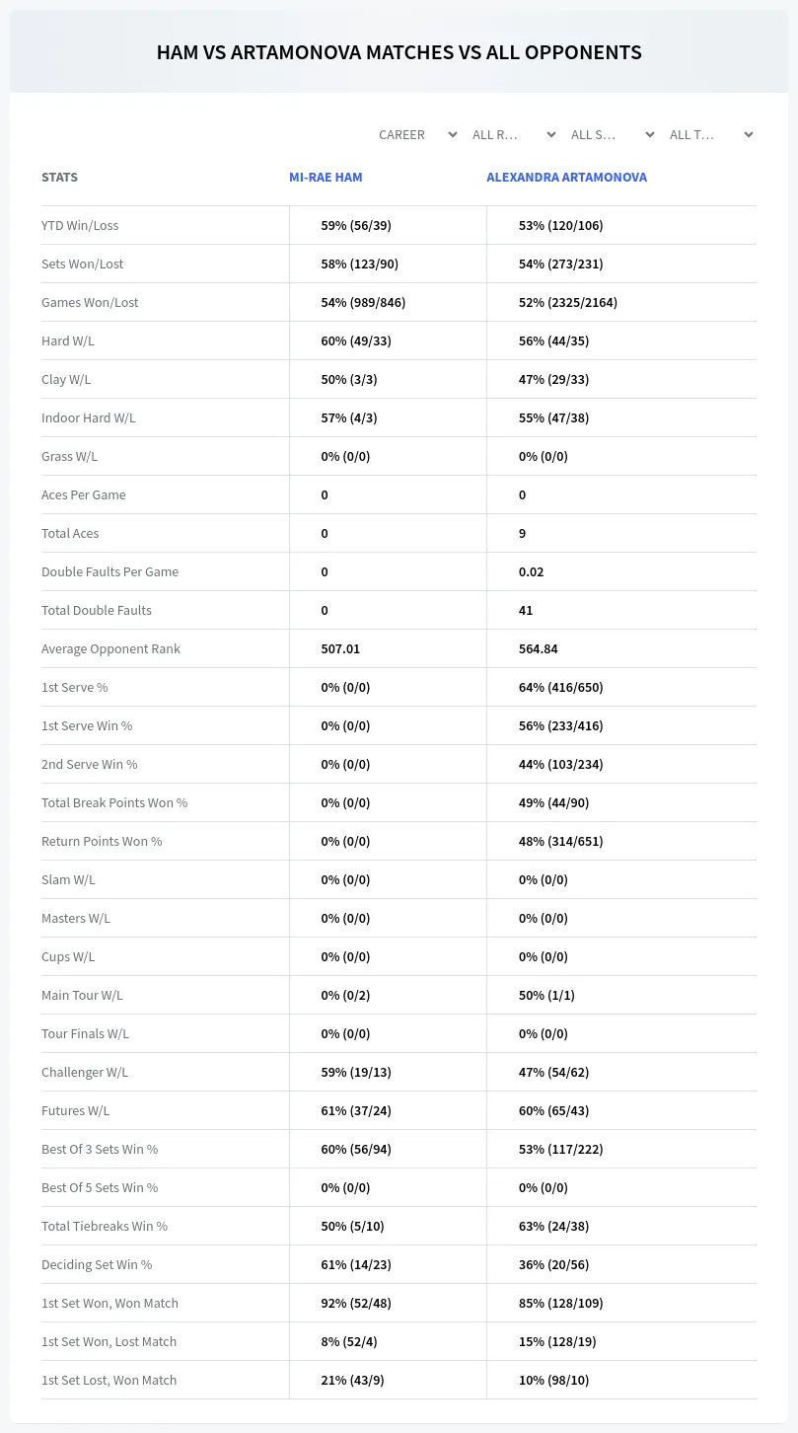
Task: Select the Average Opponent Rank row label
Action: point(110,648)
